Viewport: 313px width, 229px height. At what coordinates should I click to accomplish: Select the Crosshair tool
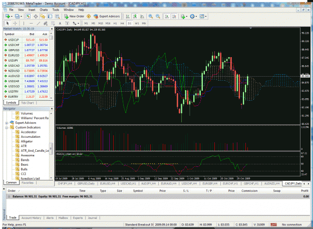coord(15,24)
